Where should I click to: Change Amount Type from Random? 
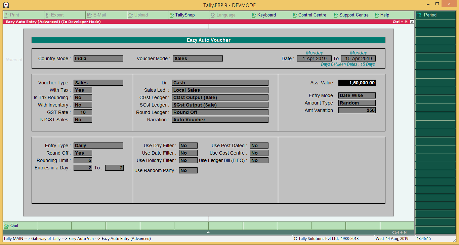pyautogui.click(x=357, y=103)
